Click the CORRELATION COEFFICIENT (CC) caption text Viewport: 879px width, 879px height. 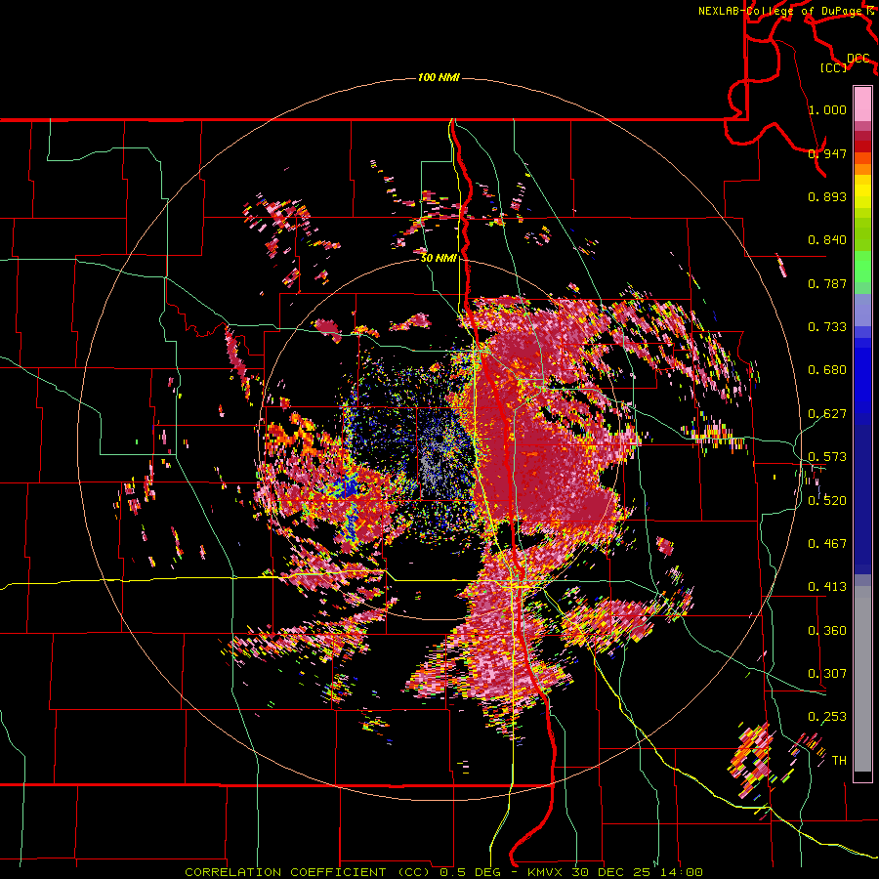(x=308, y=872)
